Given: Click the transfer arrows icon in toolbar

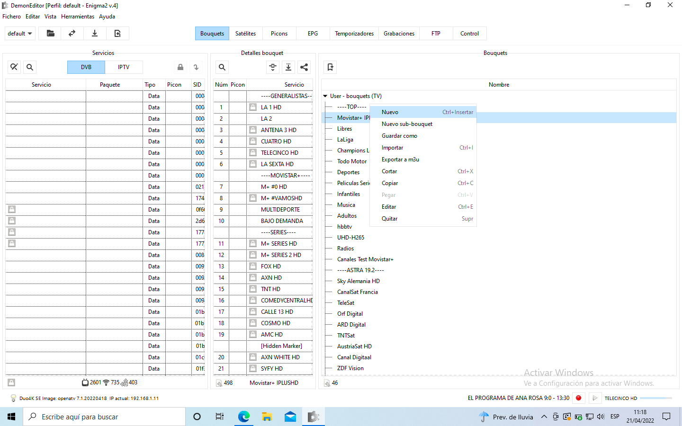Looking at the screenshot, I should click(72, 34).
